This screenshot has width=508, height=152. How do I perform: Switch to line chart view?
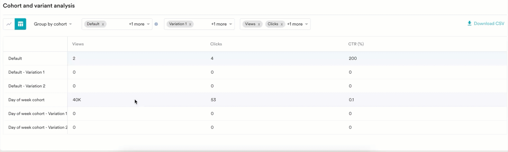point(9,24)
